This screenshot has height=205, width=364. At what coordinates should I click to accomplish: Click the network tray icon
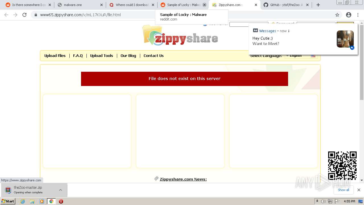pos(330,201)
